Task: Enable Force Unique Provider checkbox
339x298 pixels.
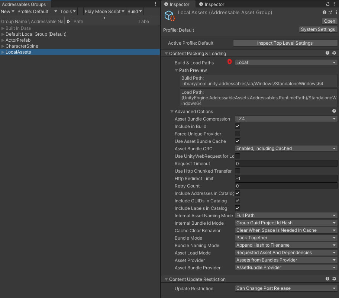Action: pyautogui.click(x=238, y=134)
